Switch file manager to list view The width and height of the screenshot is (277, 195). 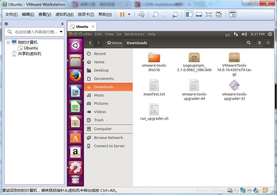(259, 43)
